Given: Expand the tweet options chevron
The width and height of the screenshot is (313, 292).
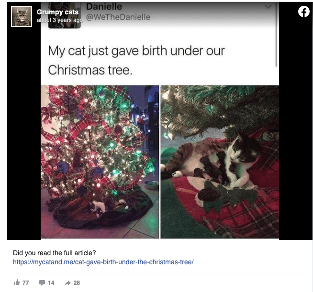Looking at the screenshot, I should (x=268, y=7).
